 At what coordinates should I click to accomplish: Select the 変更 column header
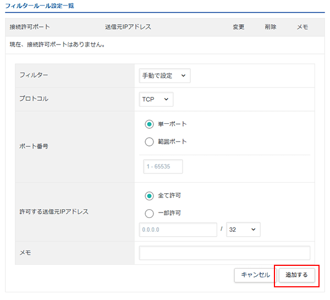tap(238, 27)
